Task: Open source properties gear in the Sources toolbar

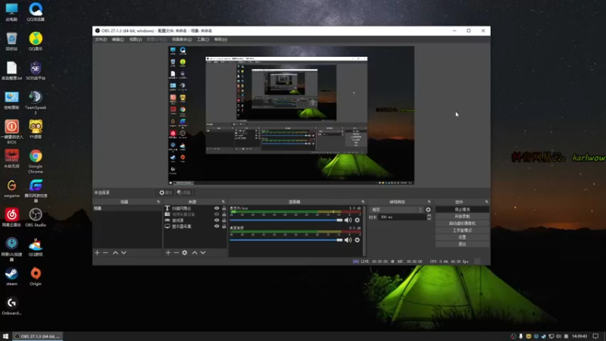Action: tap(185, 252)
